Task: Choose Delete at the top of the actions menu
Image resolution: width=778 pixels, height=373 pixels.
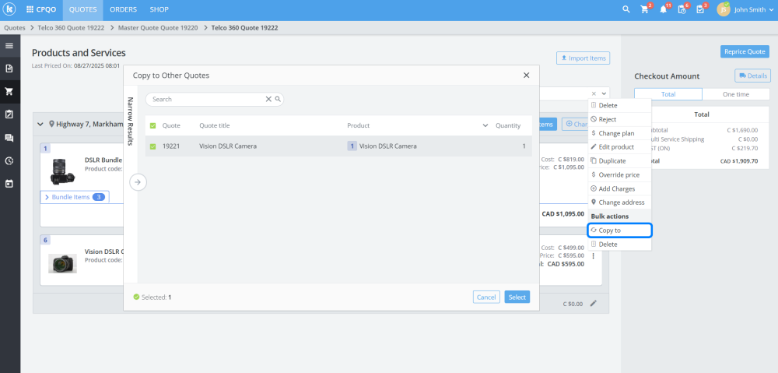Action: coord(620,105)
